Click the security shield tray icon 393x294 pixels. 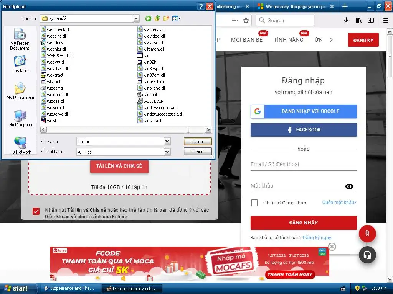pos(357,288)
